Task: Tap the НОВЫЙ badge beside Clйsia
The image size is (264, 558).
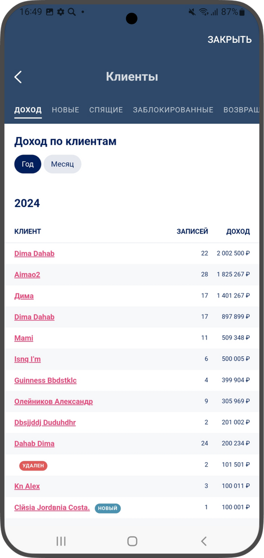Action: (x=108, y=508)
